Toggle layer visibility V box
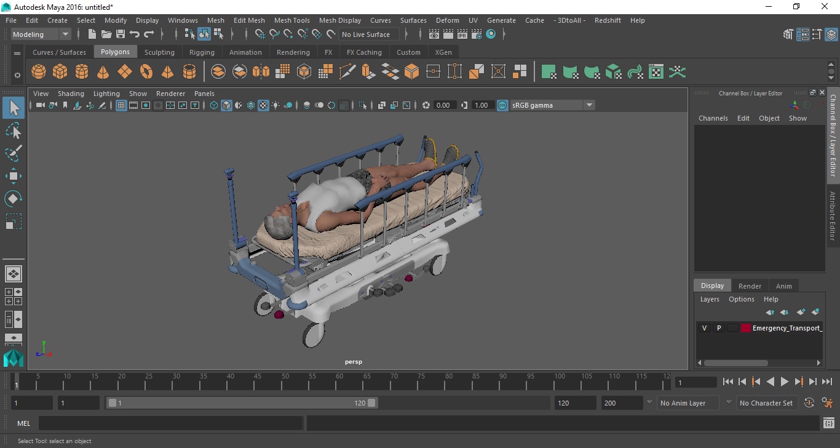Image resolution: width=840 pixels, height=448 pixels. coord(704,328)
